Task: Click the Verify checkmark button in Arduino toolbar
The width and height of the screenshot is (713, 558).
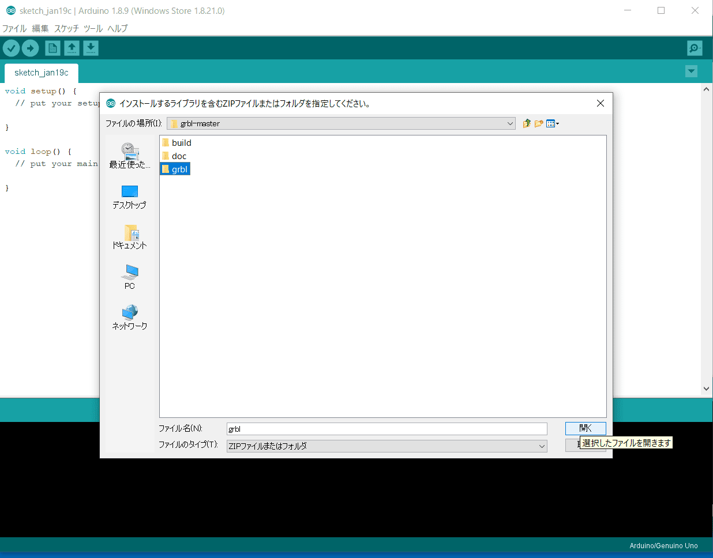Action: 11,48
